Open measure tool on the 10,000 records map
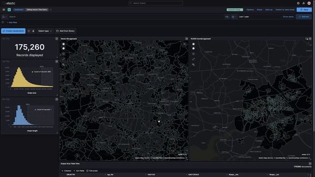315x177 pixels. pos(193,59)
